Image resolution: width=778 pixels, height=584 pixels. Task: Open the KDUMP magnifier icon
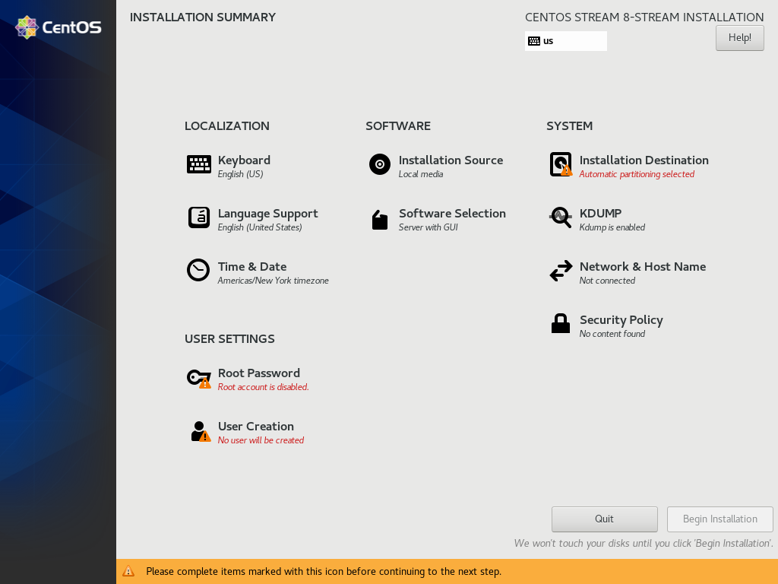561,218
